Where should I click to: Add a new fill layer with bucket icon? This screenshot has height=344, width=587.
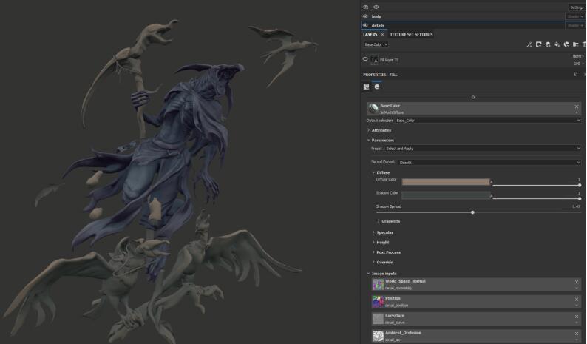tap(557, 44)
